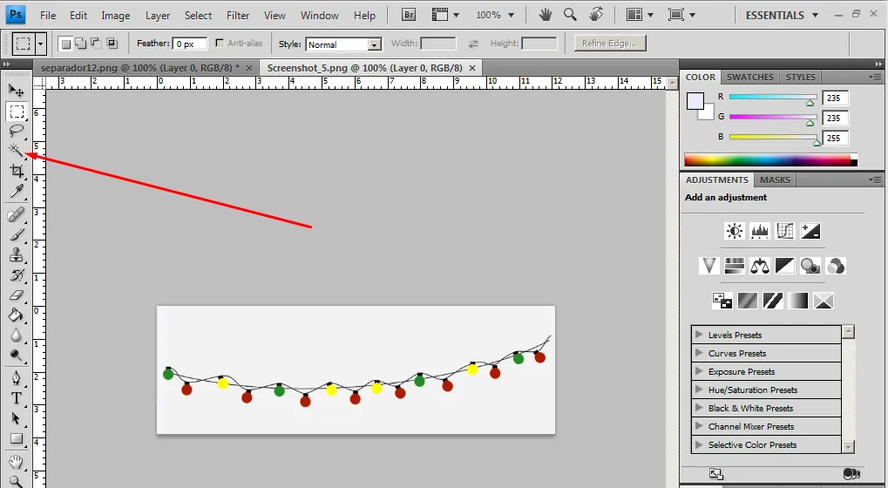Select the Horizontal Type tool
This screenshot has height=488, width=888.
16,398
